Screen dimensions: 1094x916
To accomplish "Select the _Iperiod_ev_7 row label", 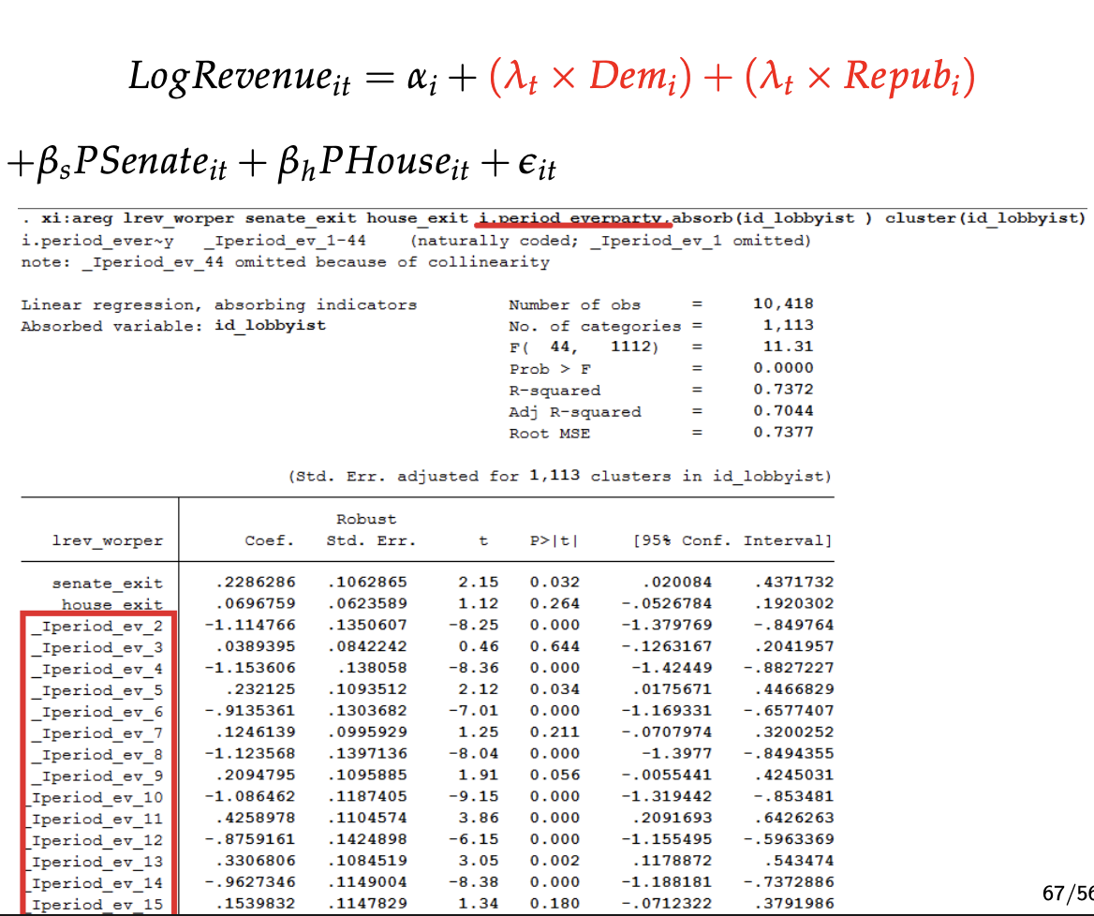I will 97,733.
